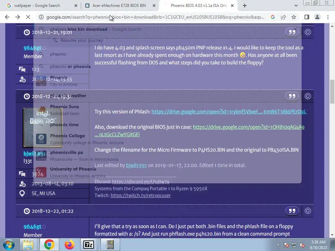Go back with the browser back arrow
The width and height of the screenshot is (335, 251).
tap(7, 17)
